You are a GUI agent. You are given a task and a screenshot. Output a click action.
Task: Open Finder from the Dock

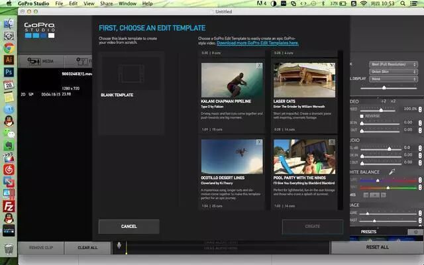coord(9,24)
